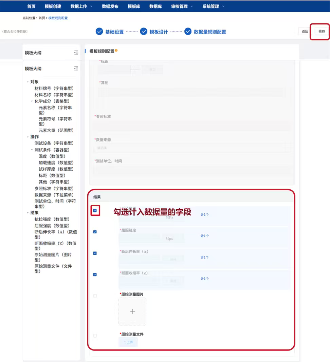Uncheck the 断后伸长率（A）checkbox
The image size is (330, 362).
coord(95,253)
